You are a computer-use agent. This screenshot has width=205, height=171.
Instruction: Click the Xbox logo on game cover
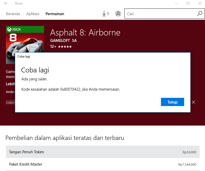pos(14,29)
